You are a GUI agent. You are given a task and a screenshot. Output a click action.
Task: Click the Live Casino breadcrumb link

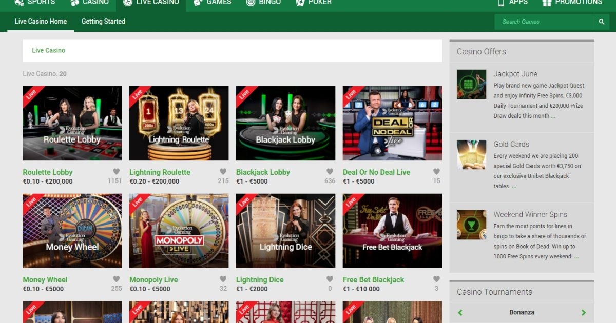(48, 50)
